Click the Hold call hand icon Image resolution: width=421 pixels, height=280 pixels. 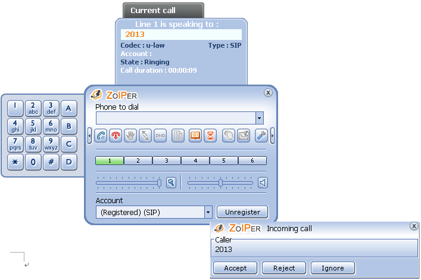130,136
